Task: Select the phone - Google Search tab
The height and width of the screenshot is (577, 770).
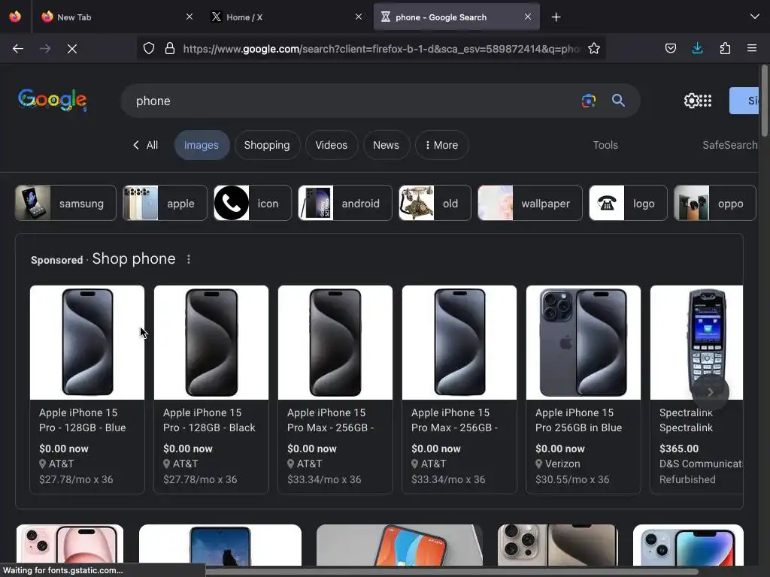Action: click(456, 17)
